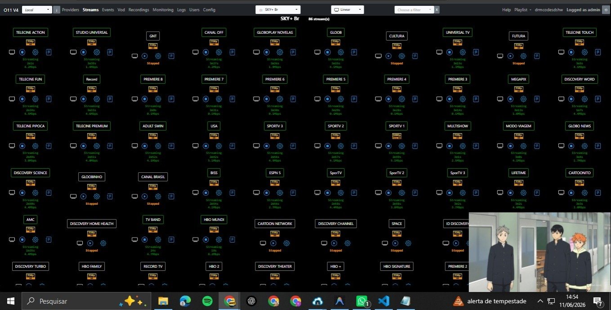View log icon for TELECINE TOUCH

(598, 52)
